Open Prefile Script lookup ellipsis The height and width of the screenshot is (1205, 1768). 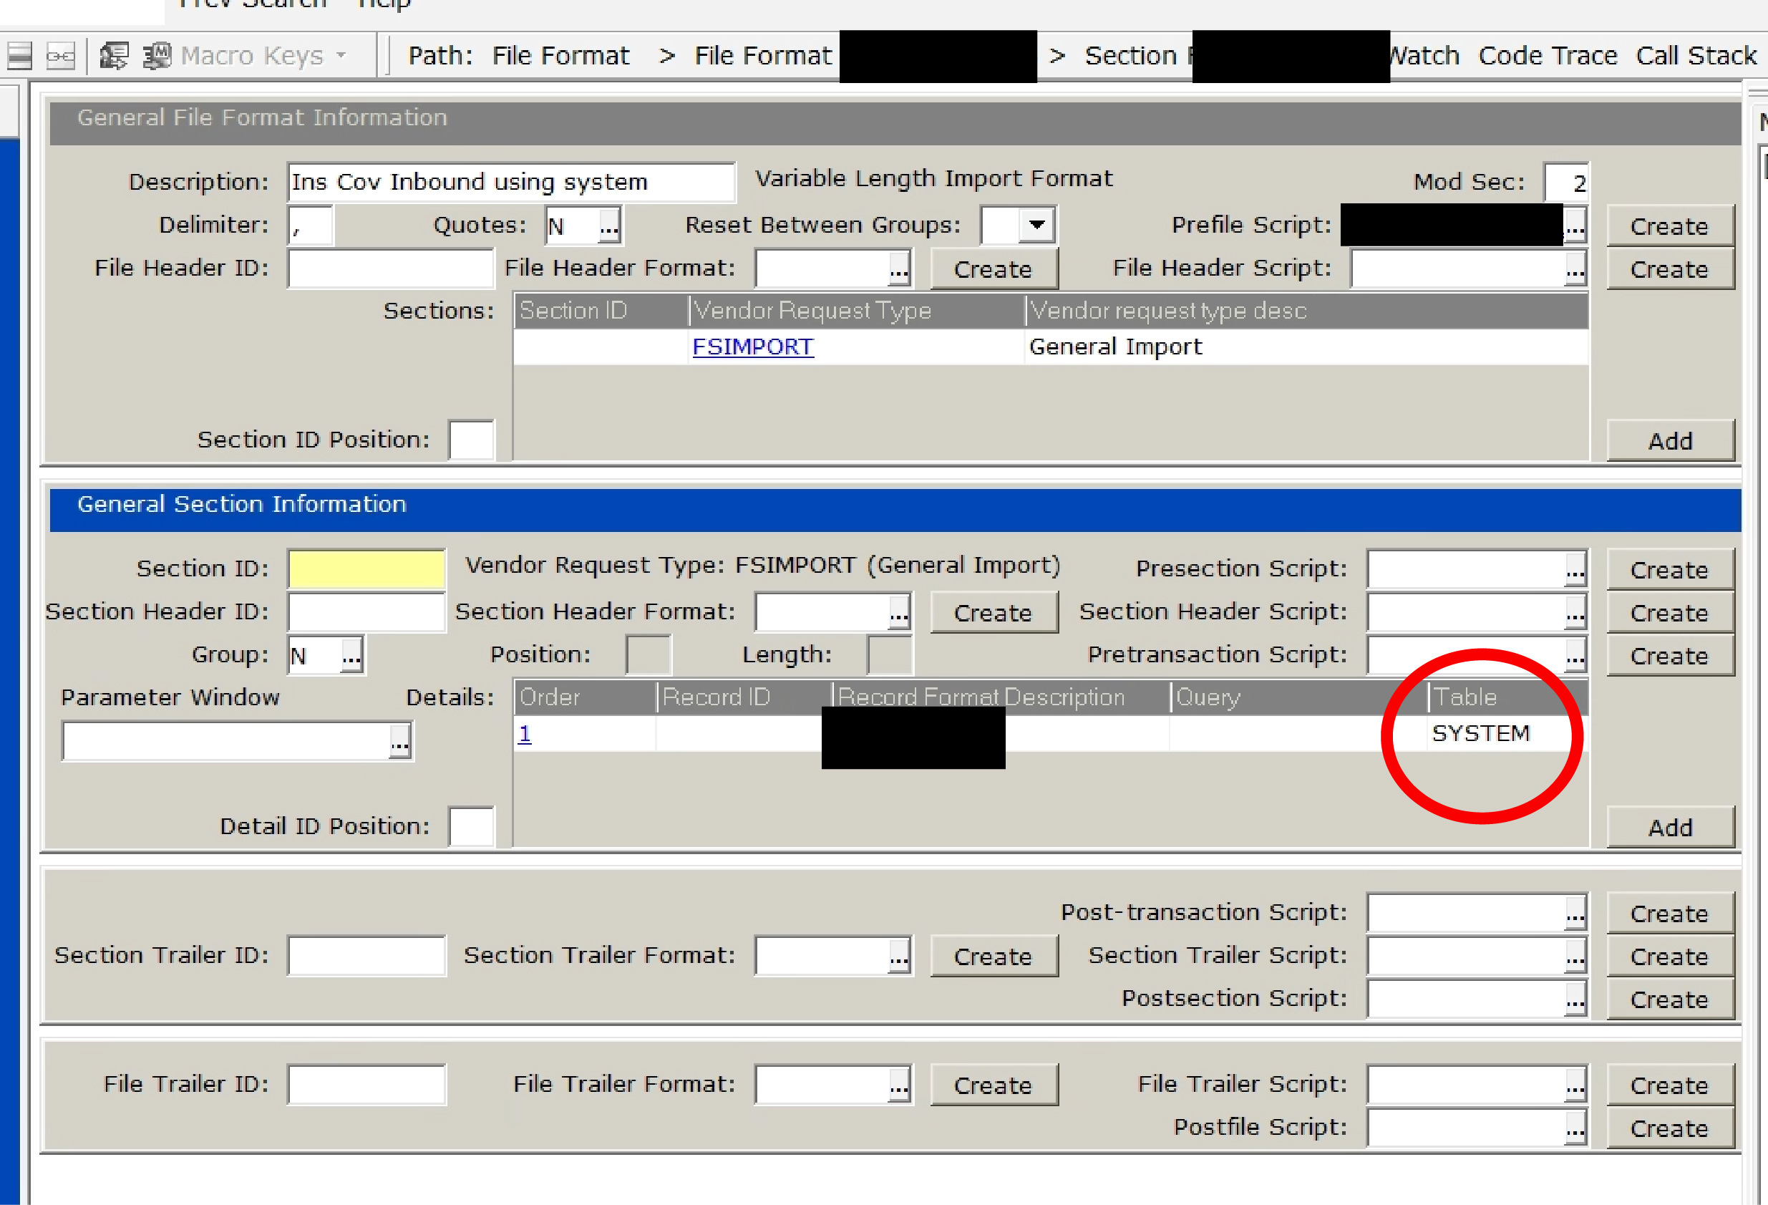1575,226
